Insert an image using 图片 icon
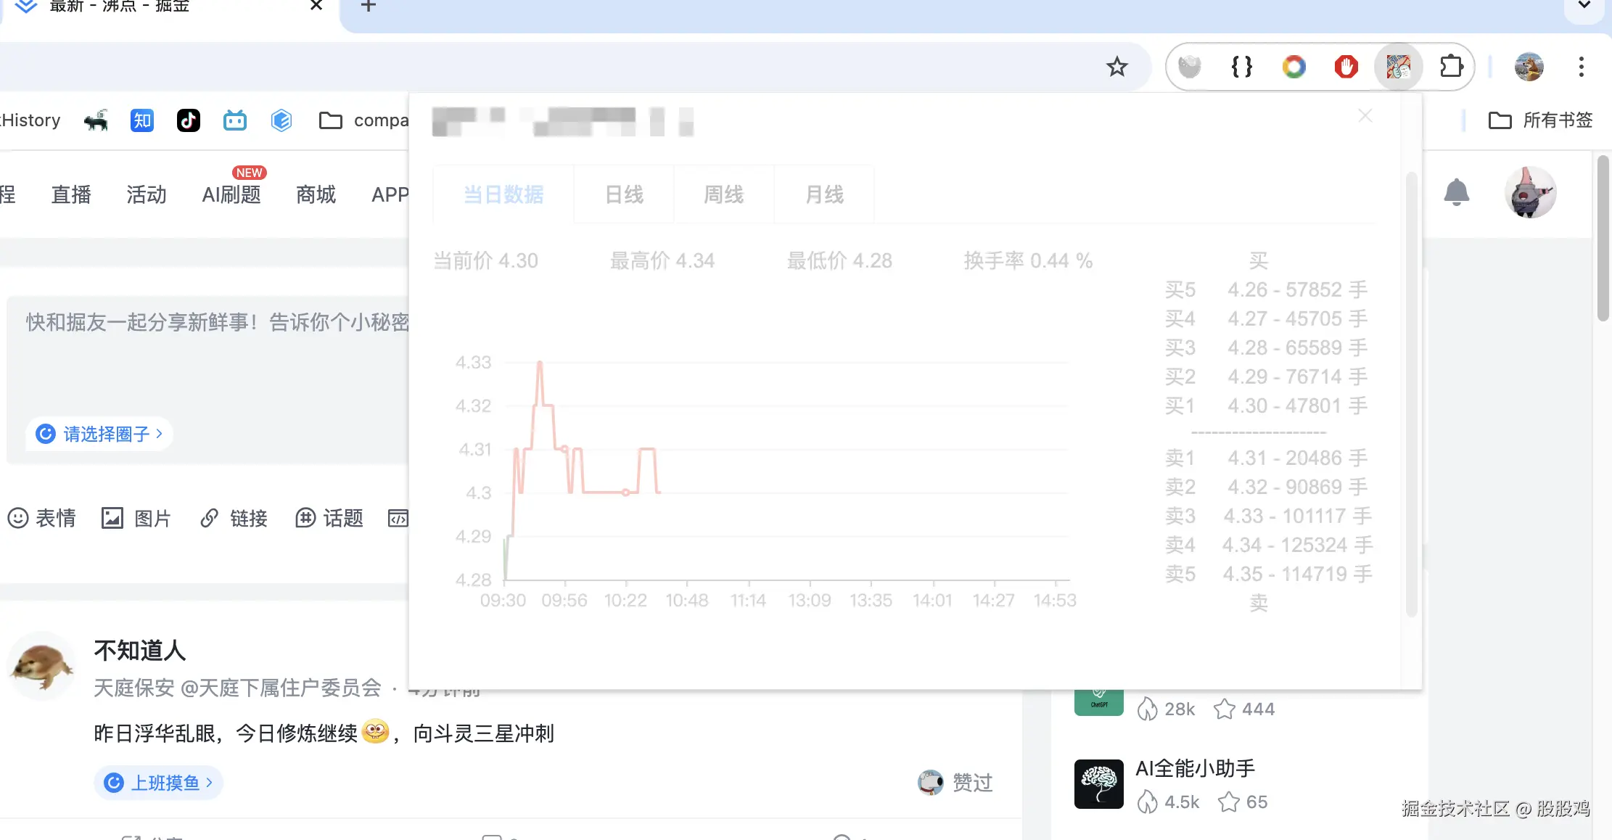The height and width of the screenshot is (840, 1612). (113, 518)
